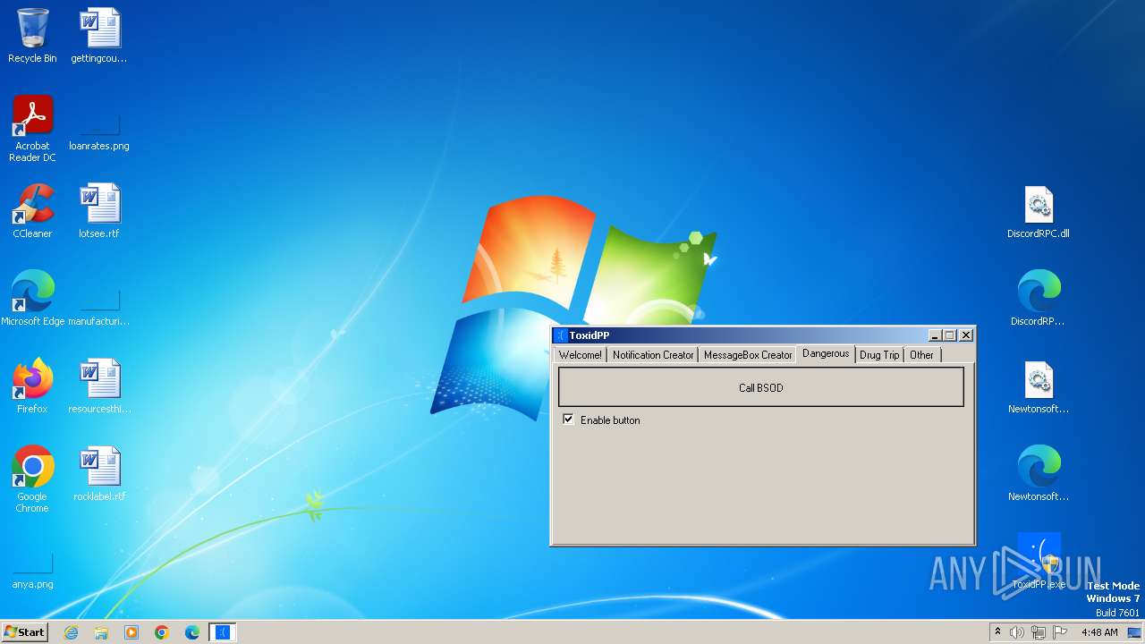This screenshot has height=644, width=1145.
Task: Uncheck the Enable button checkbox
Action: (568, 419)
